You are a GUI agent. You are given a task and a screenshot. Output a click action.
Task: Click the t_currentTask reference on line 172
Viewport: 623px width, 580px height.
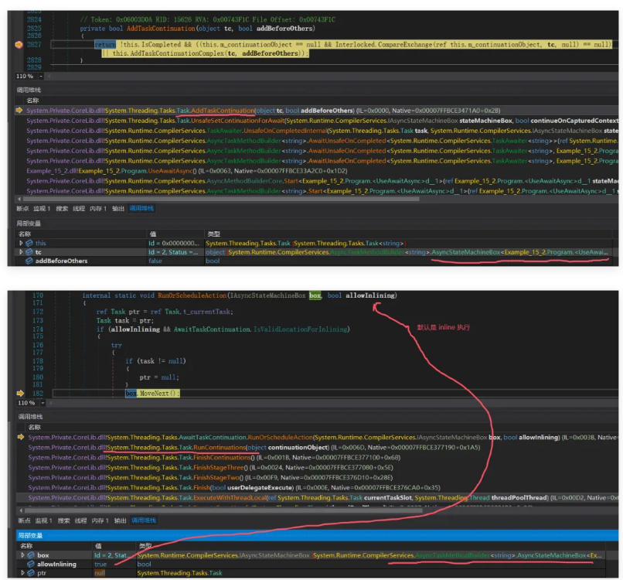pos(207,312)
